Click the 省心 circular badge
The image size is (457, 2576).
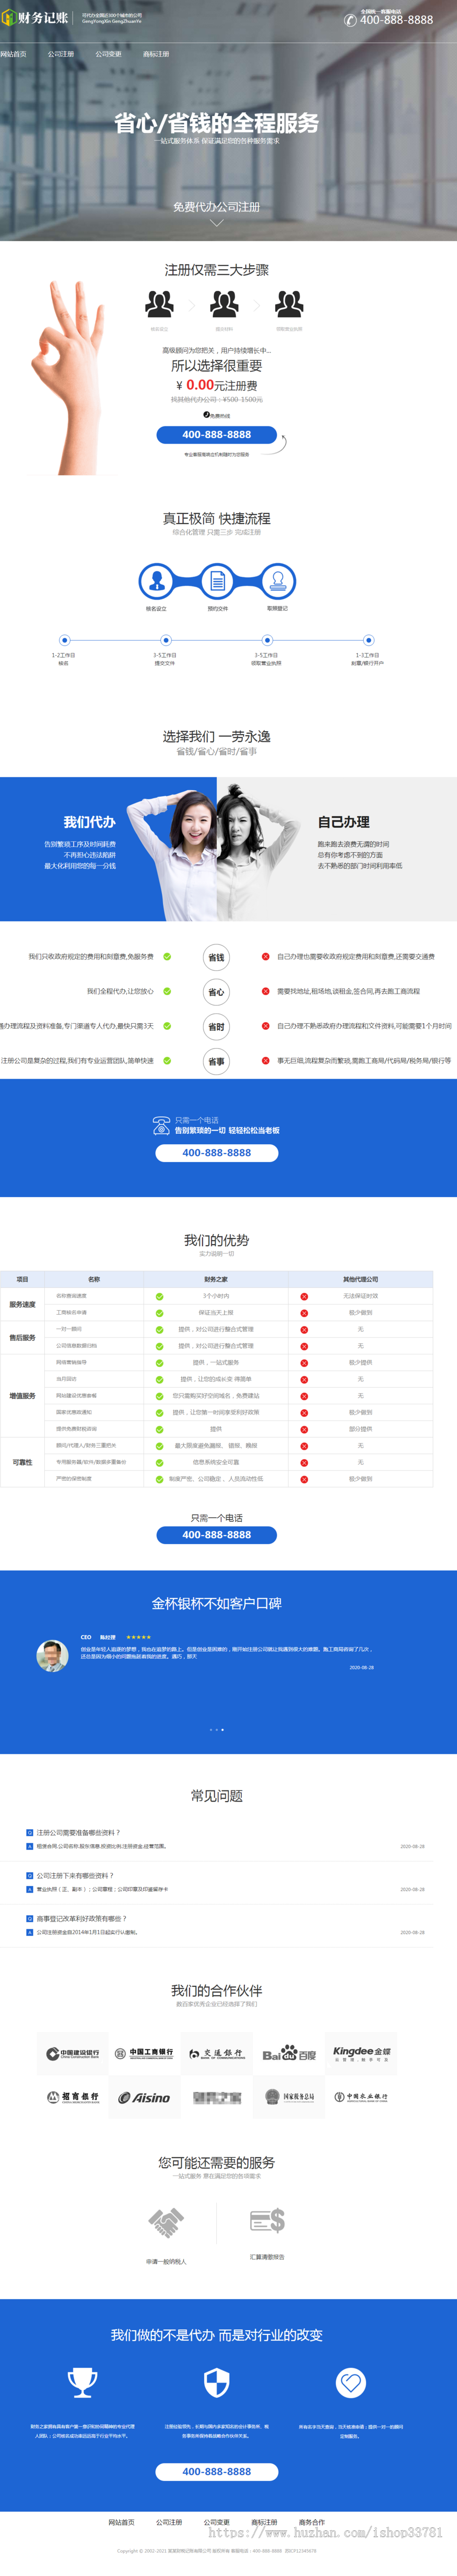point(216,992)
